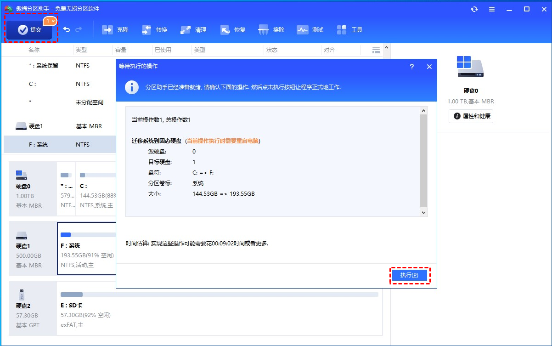Click the undo arrow icon

[67, 29]
